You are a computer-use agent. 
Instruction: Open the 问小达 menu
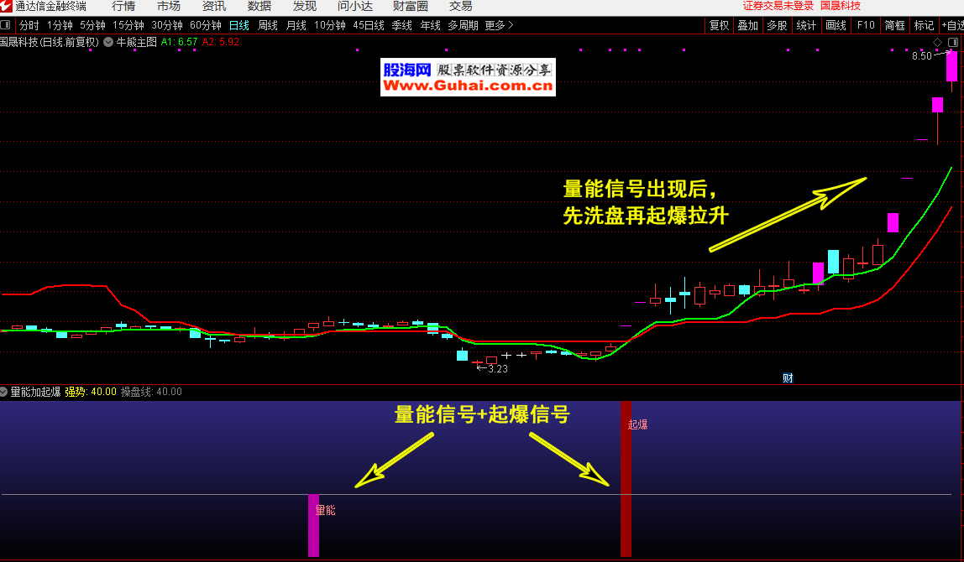pos(354,7)
